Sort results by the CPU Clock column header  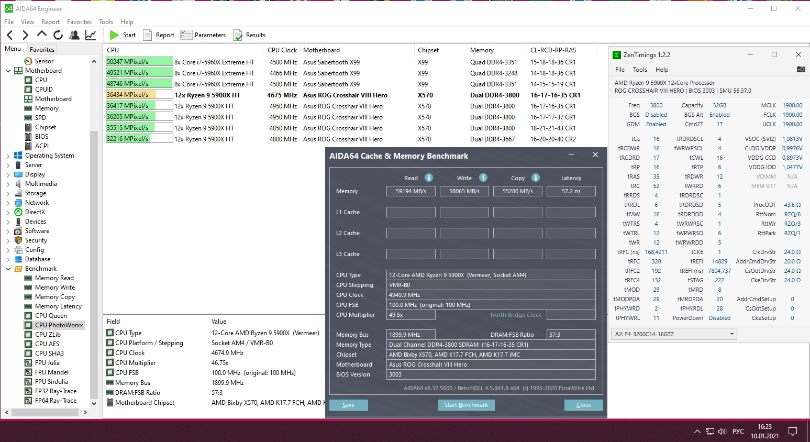[282, 50]
